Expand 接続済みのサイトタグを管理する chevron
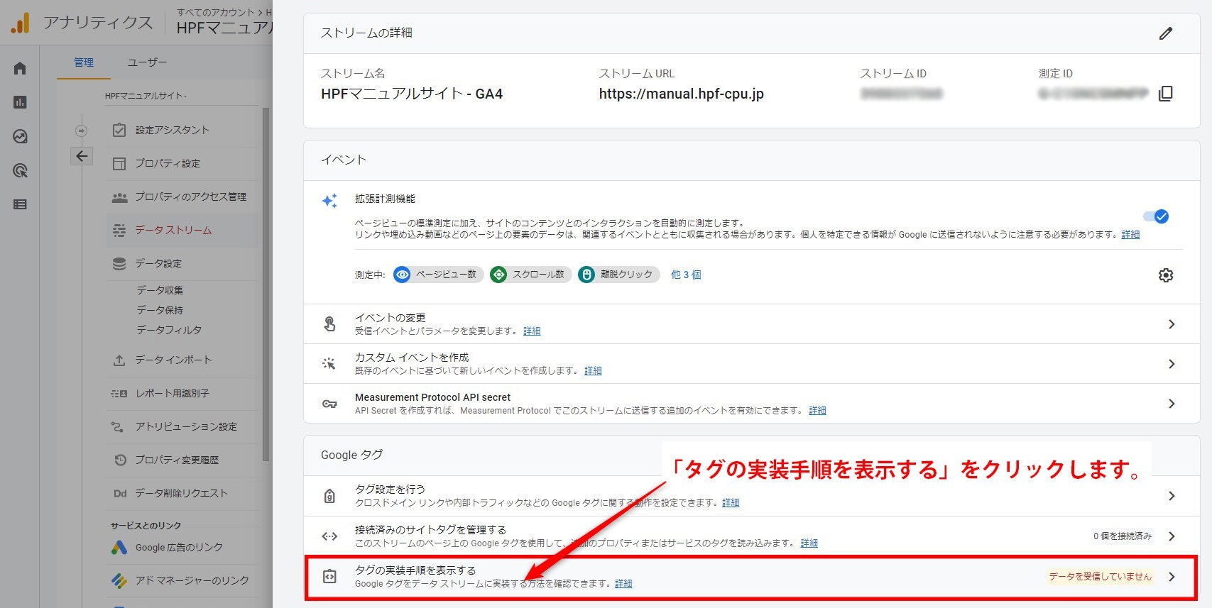The image size is (1212, 608). (x=1172, y=536)
